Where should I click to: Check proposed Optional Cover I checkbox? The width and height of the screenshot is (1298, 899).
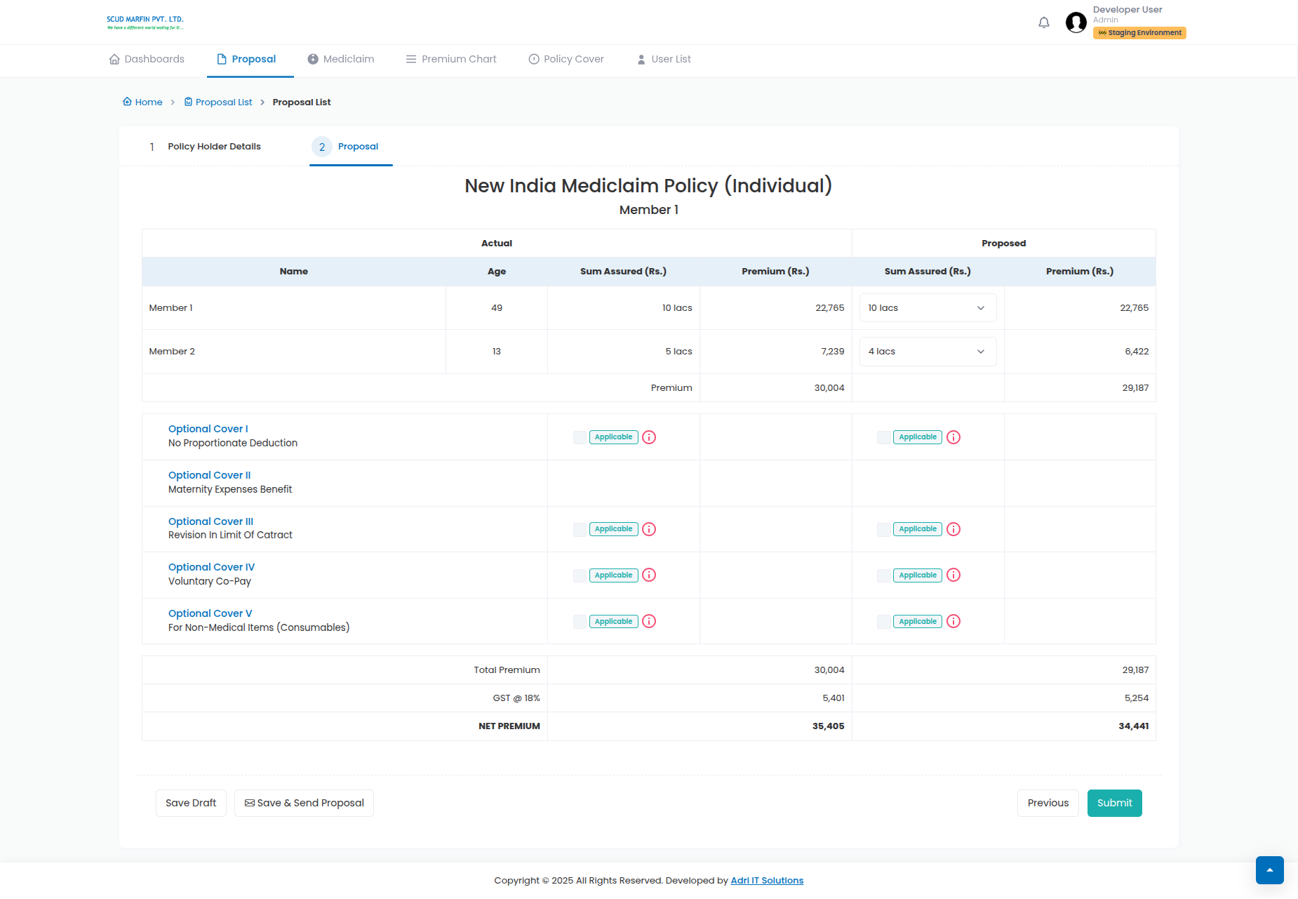pos(884,437)
